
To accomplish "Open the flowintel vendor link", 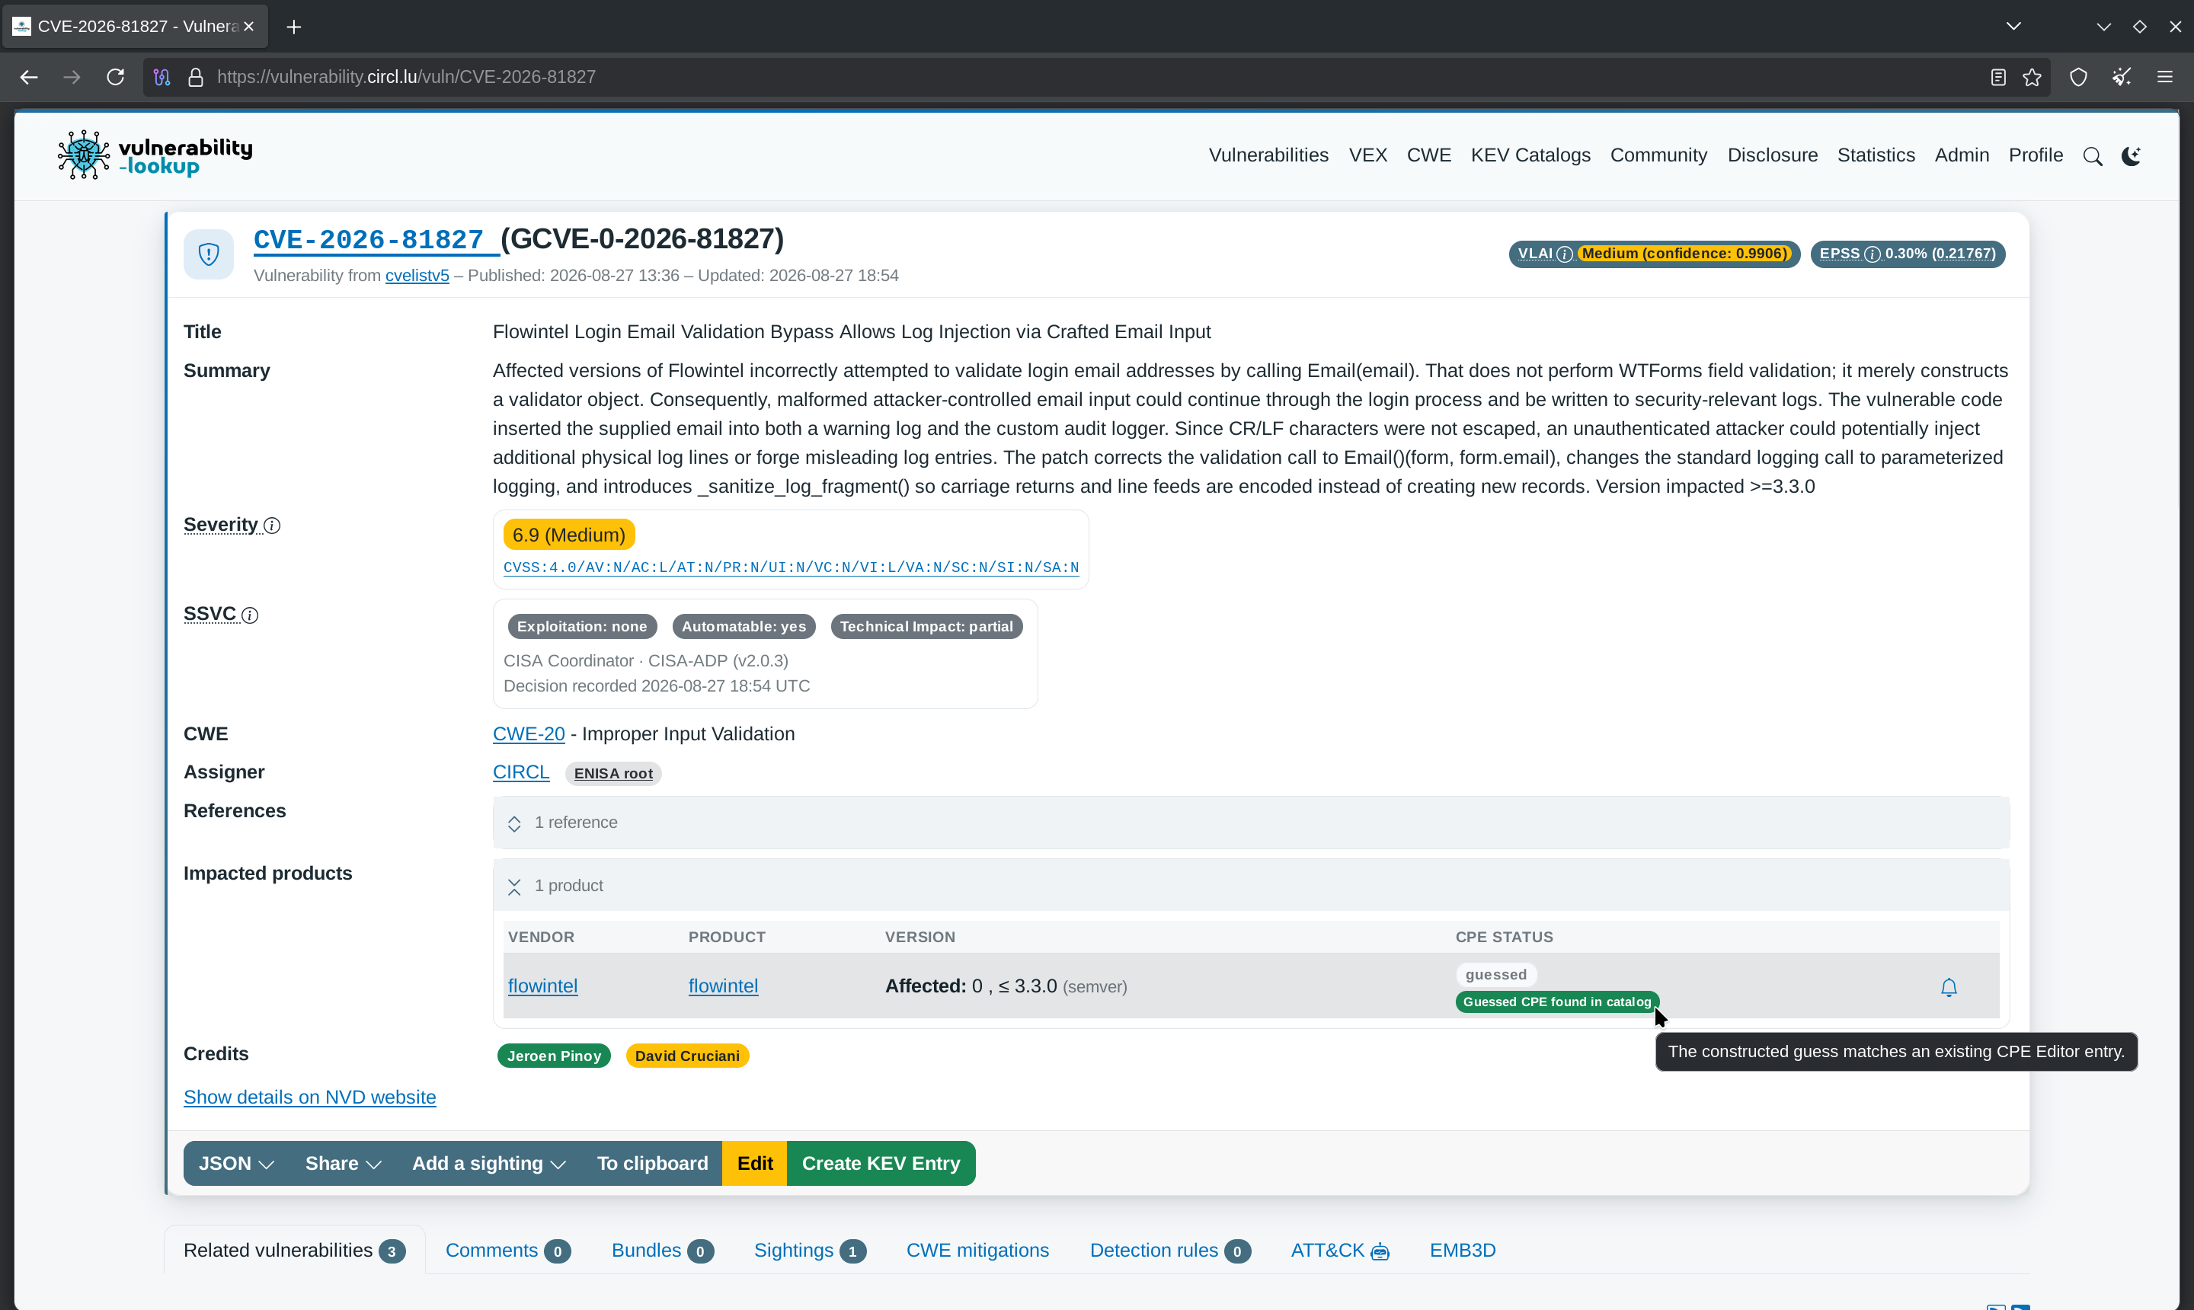I will click(x=542, y=987).
